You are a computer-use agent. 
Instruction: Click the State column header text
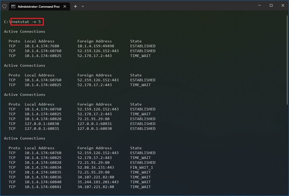click(136, 41)
